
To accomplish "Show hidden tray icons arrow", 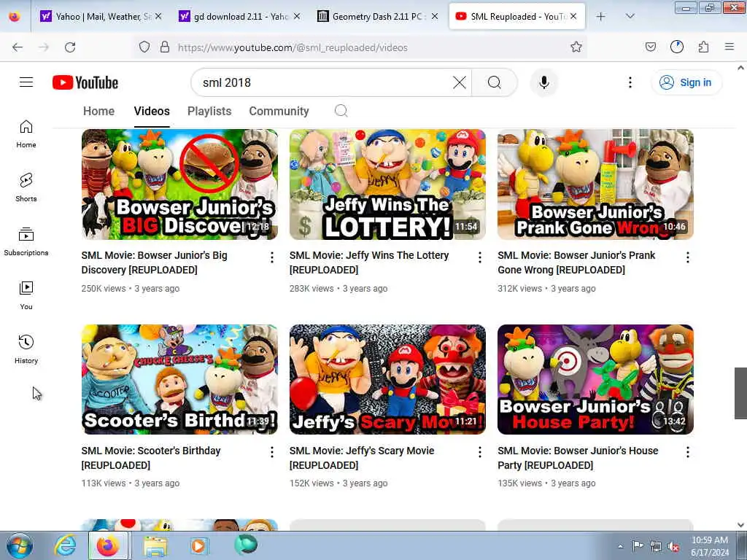I will 620,547.
